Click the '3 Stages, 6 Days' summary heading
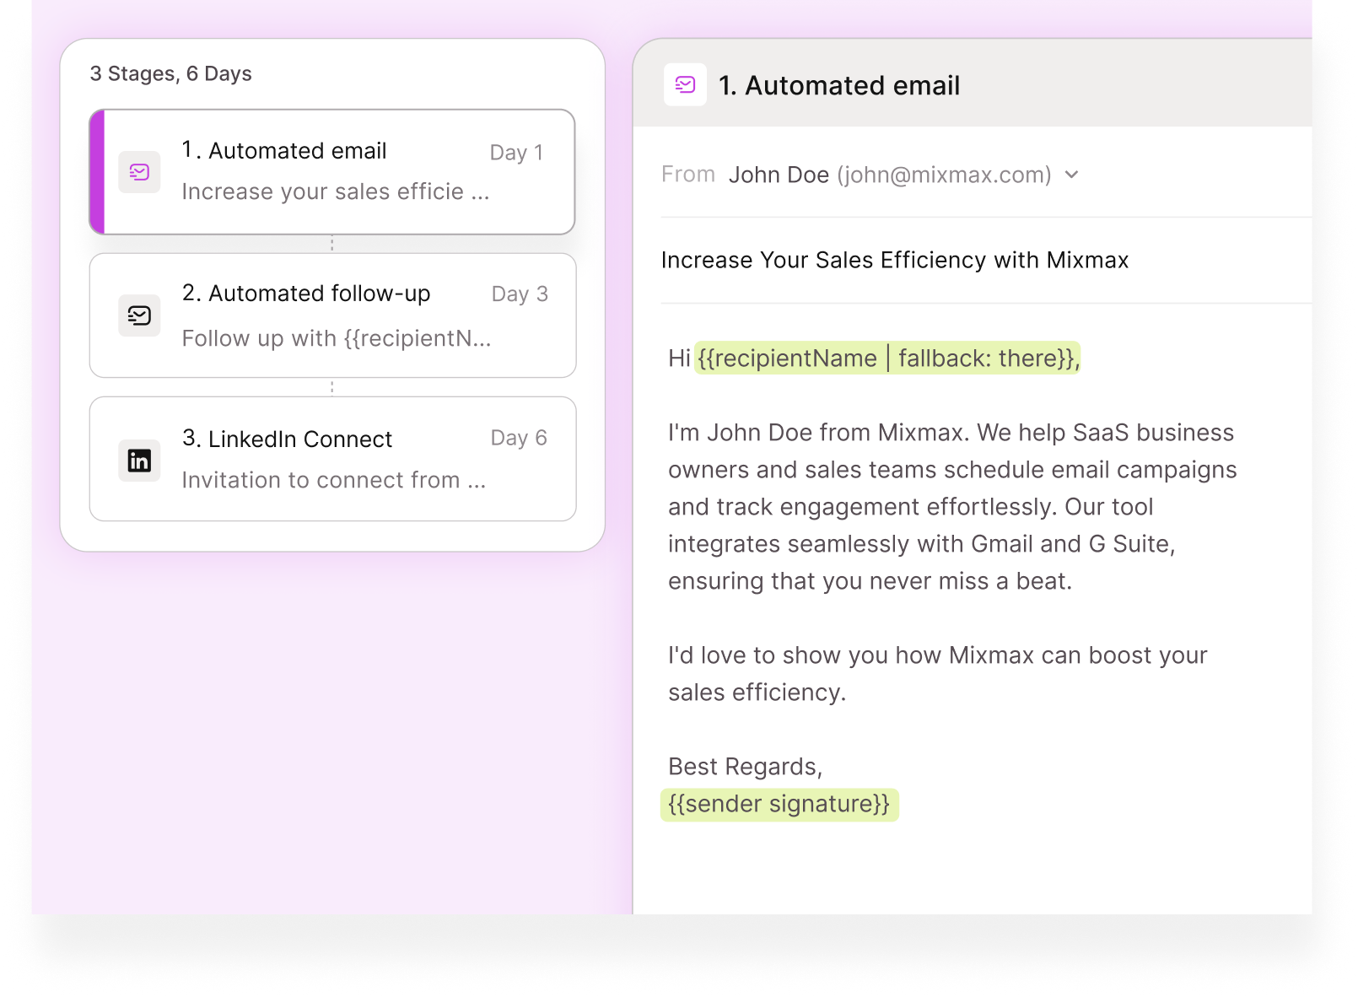Viewport: 1358px width, 997px height. (x=170, y=74)
